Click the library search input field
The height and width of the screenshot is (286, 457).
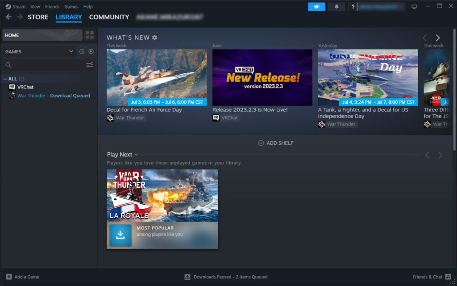coord(49,65)
